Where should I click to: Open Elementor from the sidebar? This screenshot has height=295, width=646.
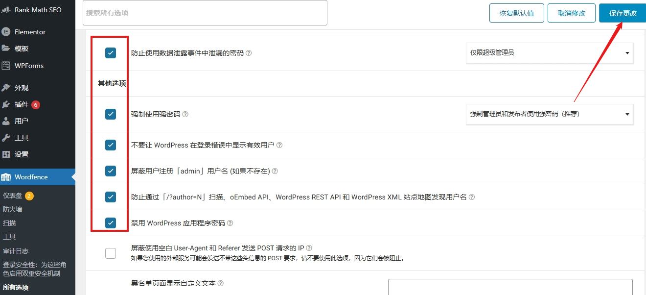[29, 31]
